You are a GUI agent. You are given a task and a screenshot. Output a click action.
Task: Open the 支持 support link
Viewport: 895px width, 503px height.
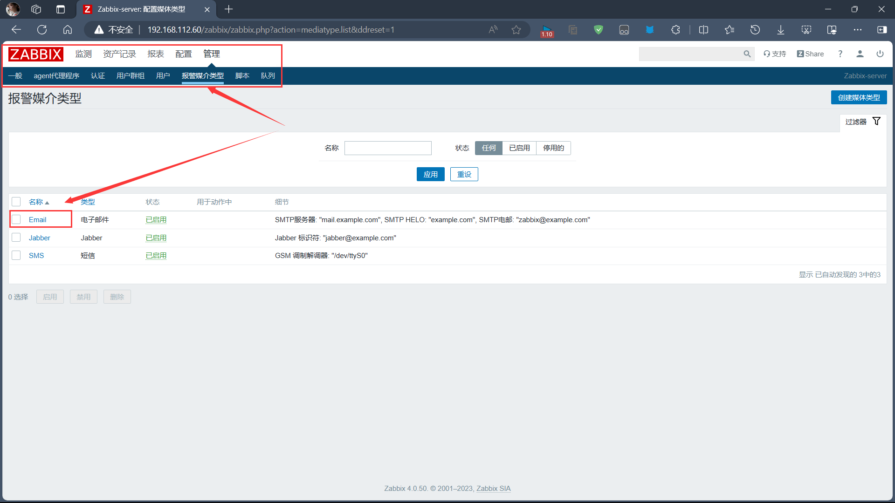(775, 54)
